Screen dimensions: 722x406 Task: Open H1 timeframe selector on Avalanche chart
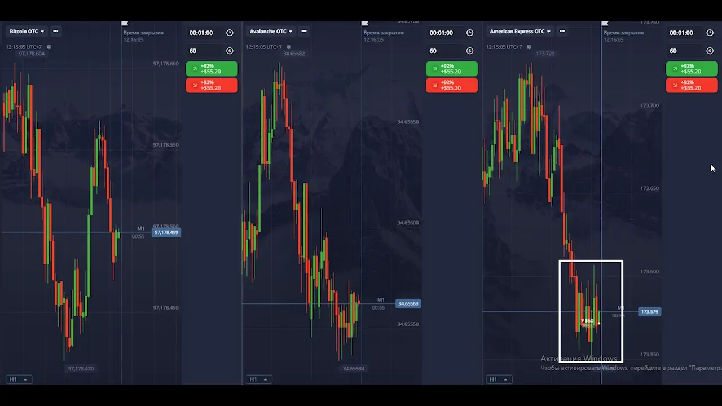258,379
